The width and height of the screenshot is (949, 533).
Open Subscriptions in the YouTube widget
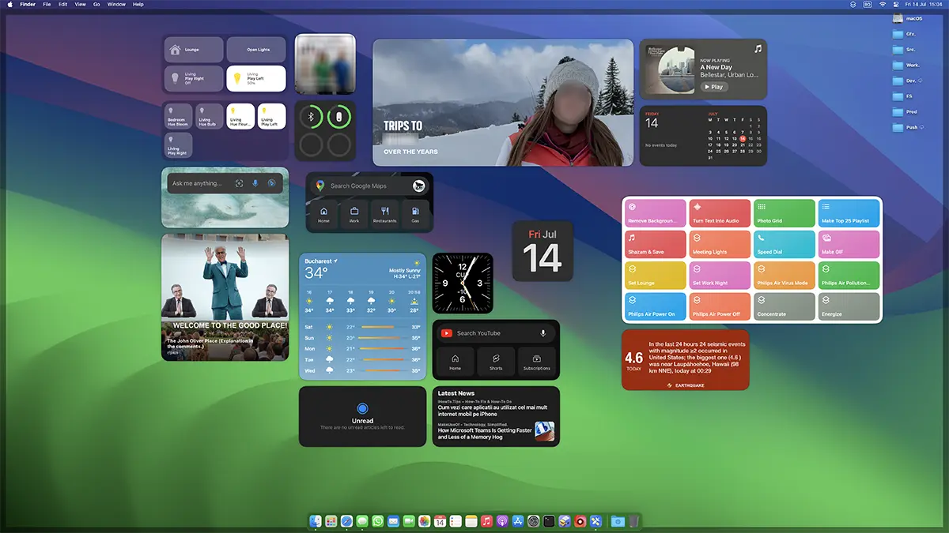[537, 362]
